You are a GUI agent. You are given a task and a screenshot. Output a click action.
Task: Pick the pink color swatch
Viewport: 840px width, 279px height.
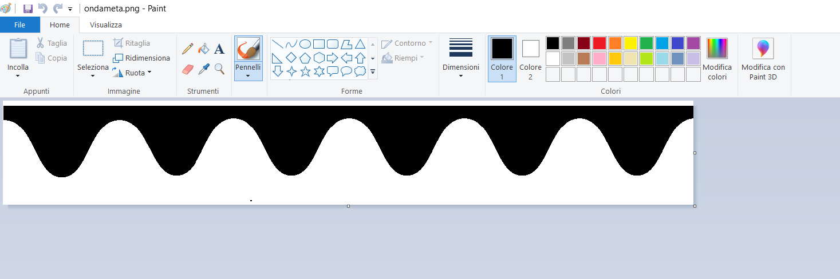600,58
